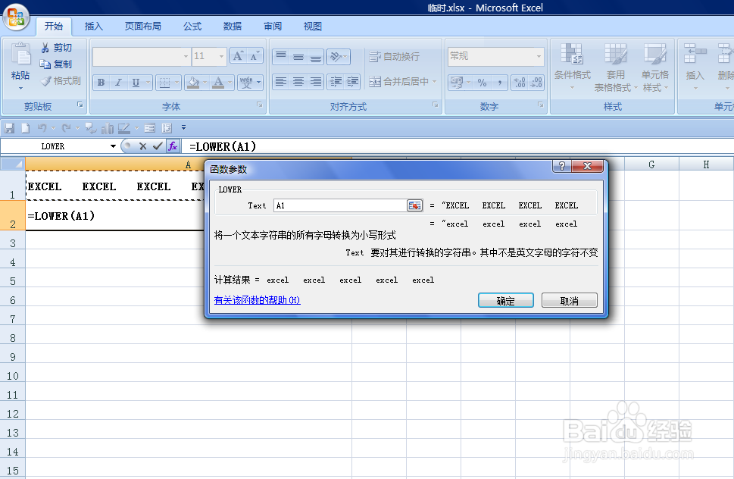The image size is (734, 479).
Task: Click the range collapse icon beside Text field
Action: 414,205
